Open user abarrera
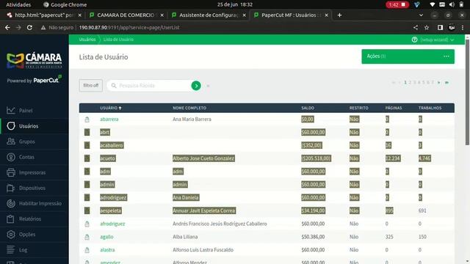The height and width of the screenshot is (264, 470). pos(109,119)
